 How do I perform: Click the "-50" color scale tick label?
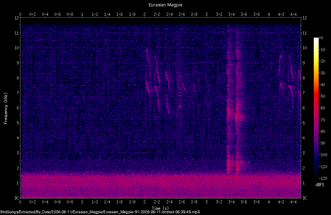click(322, 96)
